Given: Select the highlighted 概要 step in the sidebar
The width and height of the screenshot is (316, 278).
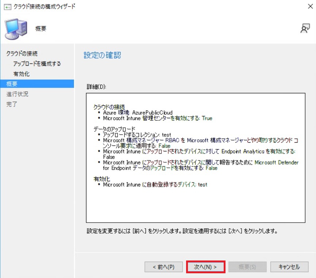Looking at the screenshot, I should (x=12, y=84).
